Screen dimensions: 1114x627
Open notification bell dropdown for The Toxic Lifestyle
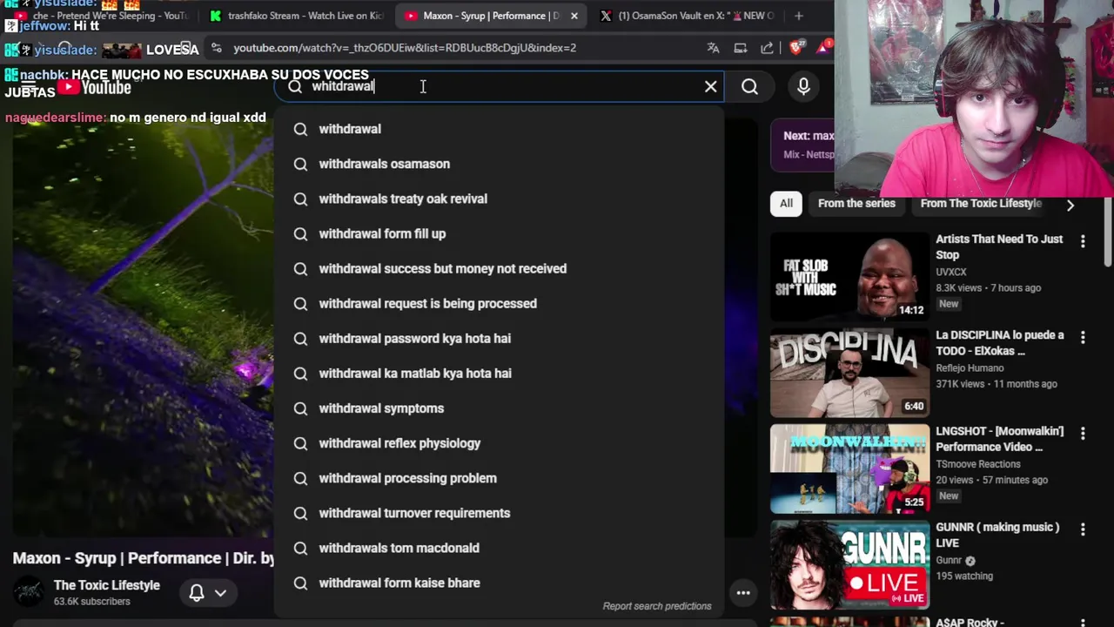tap(208, 593)
